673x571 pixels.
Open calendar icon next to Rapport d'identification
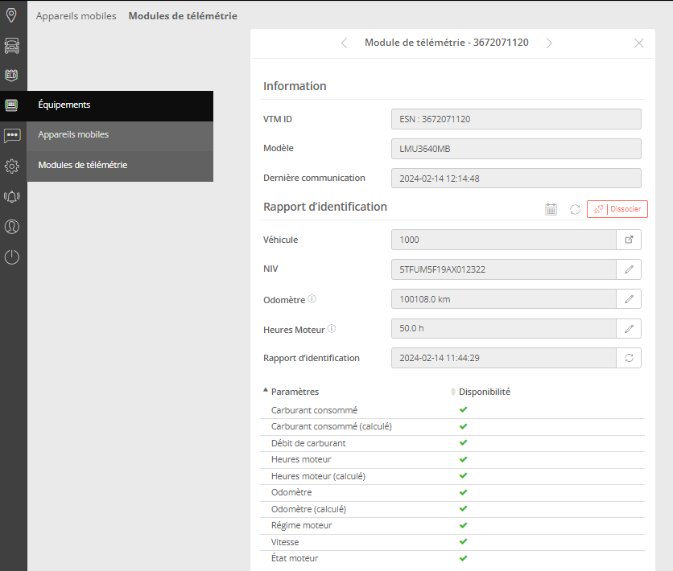[551, 209]
